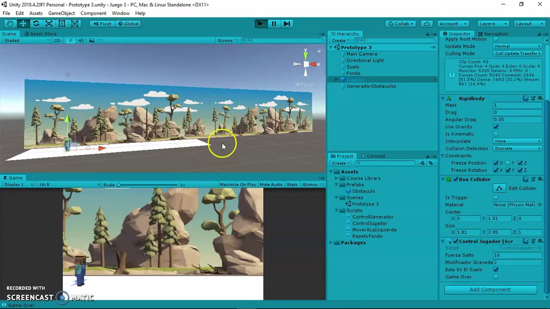This screenshot has width=550, height=309.
Task: Click the scene effects image icon
Action: coord(92,40)
